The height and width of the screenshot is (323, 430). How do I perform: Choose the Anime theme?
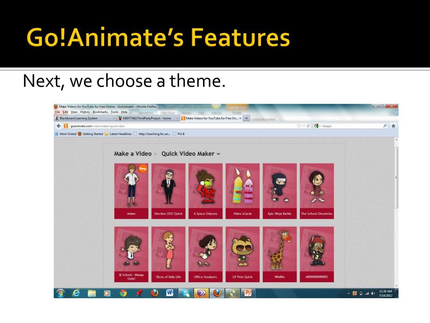coord(131,191)
